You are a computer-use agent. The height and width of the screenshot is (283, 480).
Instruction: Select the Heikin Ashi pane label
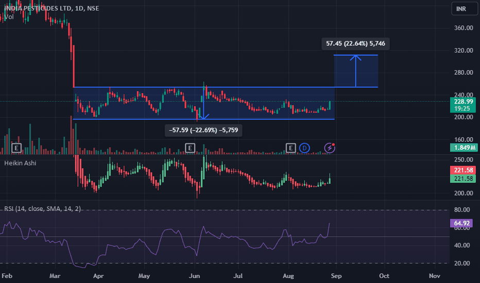[x=20, y=163]
